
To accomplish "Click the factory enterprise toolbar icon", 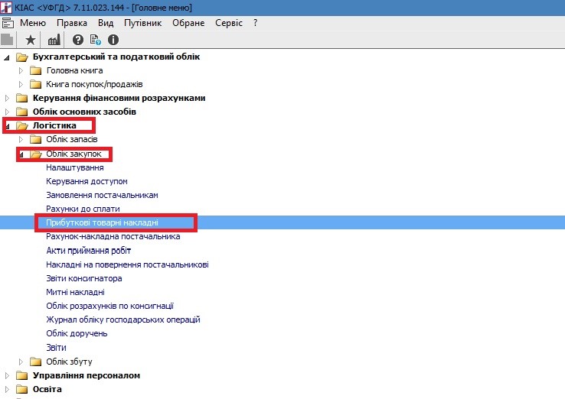I will click(54, 40).
